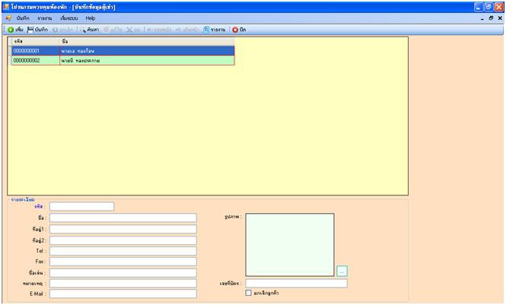This screenshot has height=305, width=506.
Task: Focus the Tel input field
Action: (x=123, y=251)
